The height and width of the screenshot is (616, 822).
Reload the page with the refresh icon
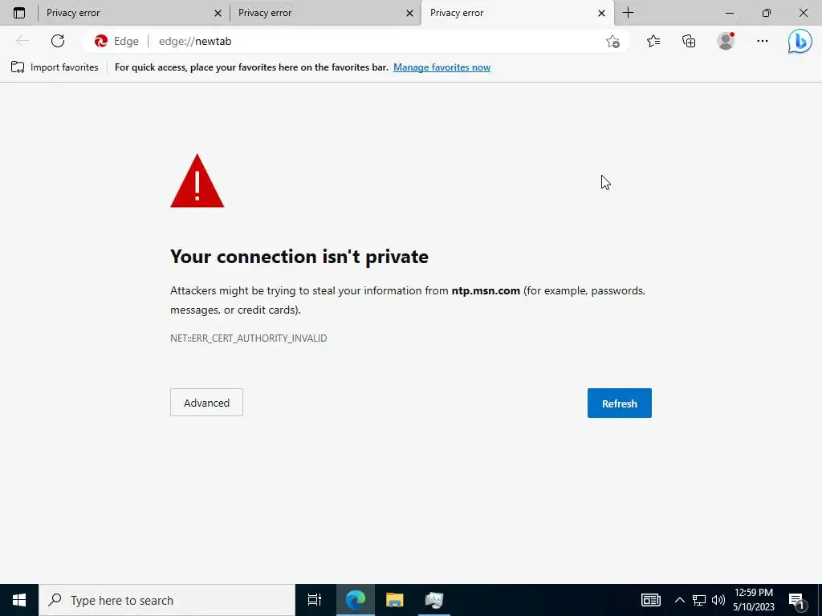pos(58,41)
